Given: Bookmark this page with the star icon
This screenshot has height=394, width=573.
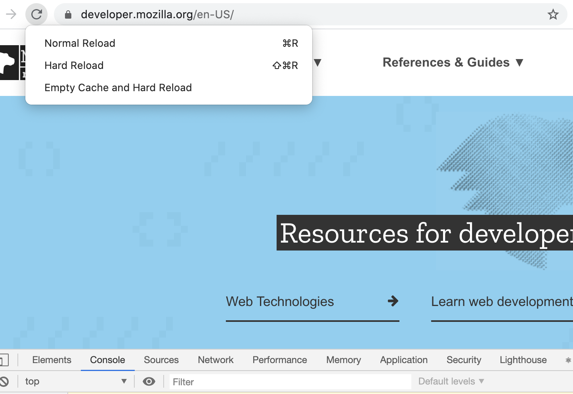Looking at the screenshot, I should tap(553, 15).
